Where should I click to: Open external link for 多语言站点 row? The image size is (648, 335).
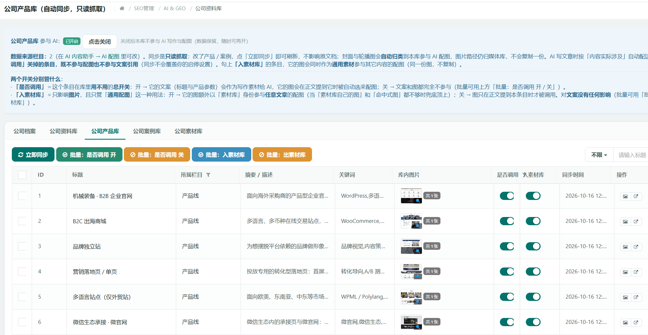click(636, 297)
